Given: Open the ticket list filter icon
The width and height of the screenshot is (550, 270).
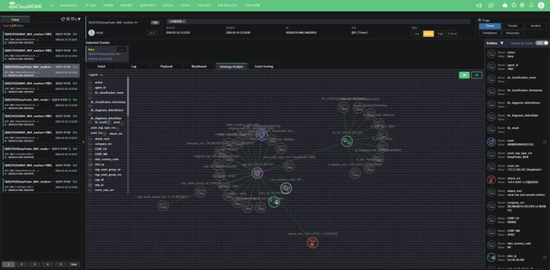Looking at the screenshot, I should 78,19.
